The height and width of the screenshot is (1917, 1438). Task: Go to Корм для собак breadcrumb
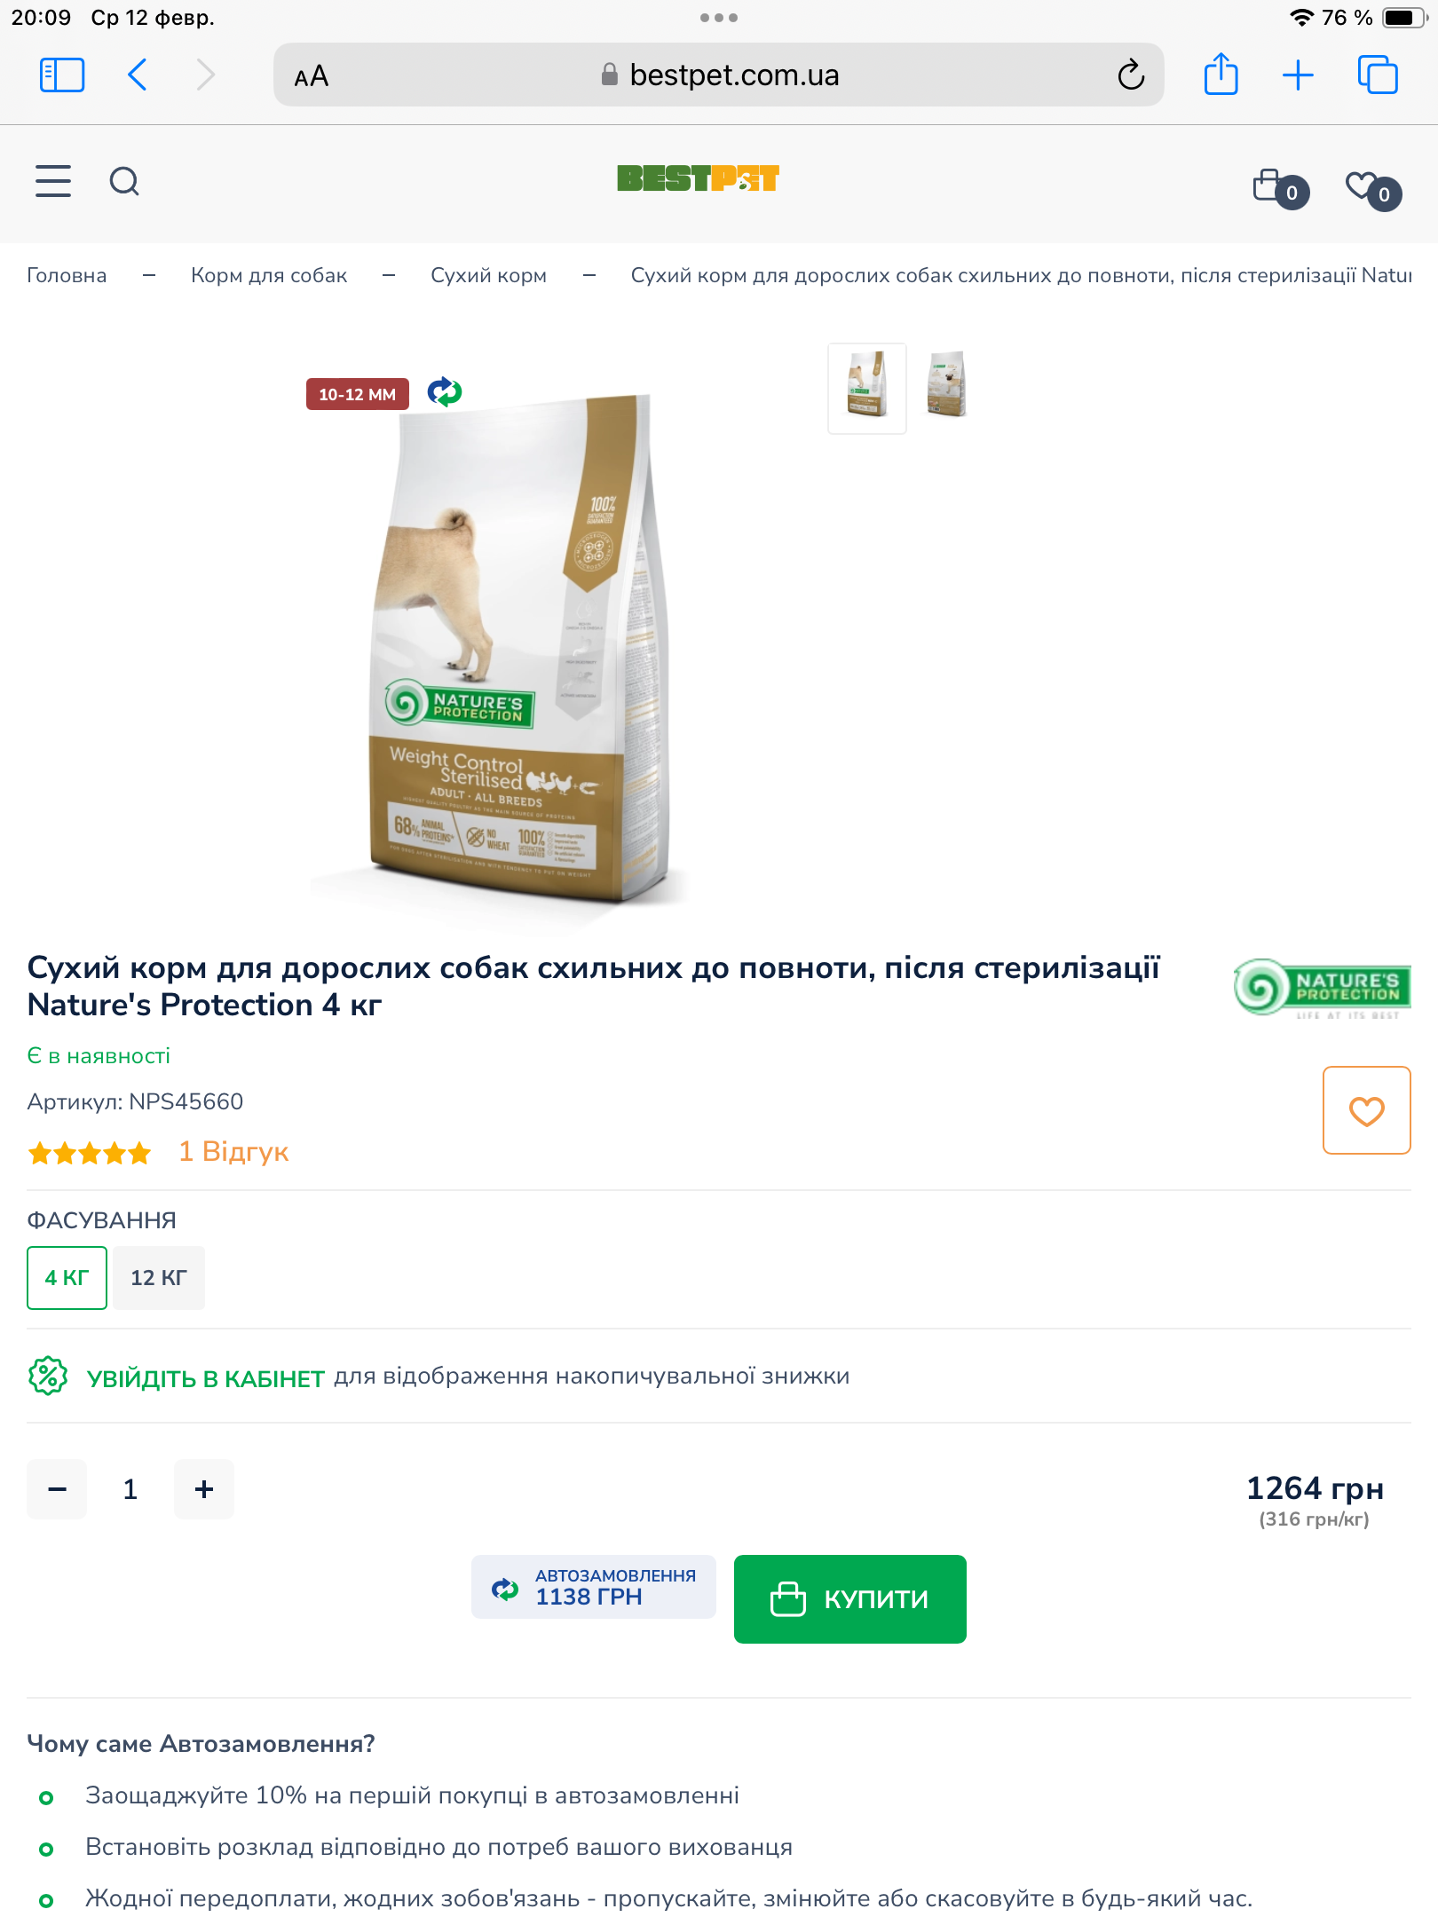click(x=269, y=275)
